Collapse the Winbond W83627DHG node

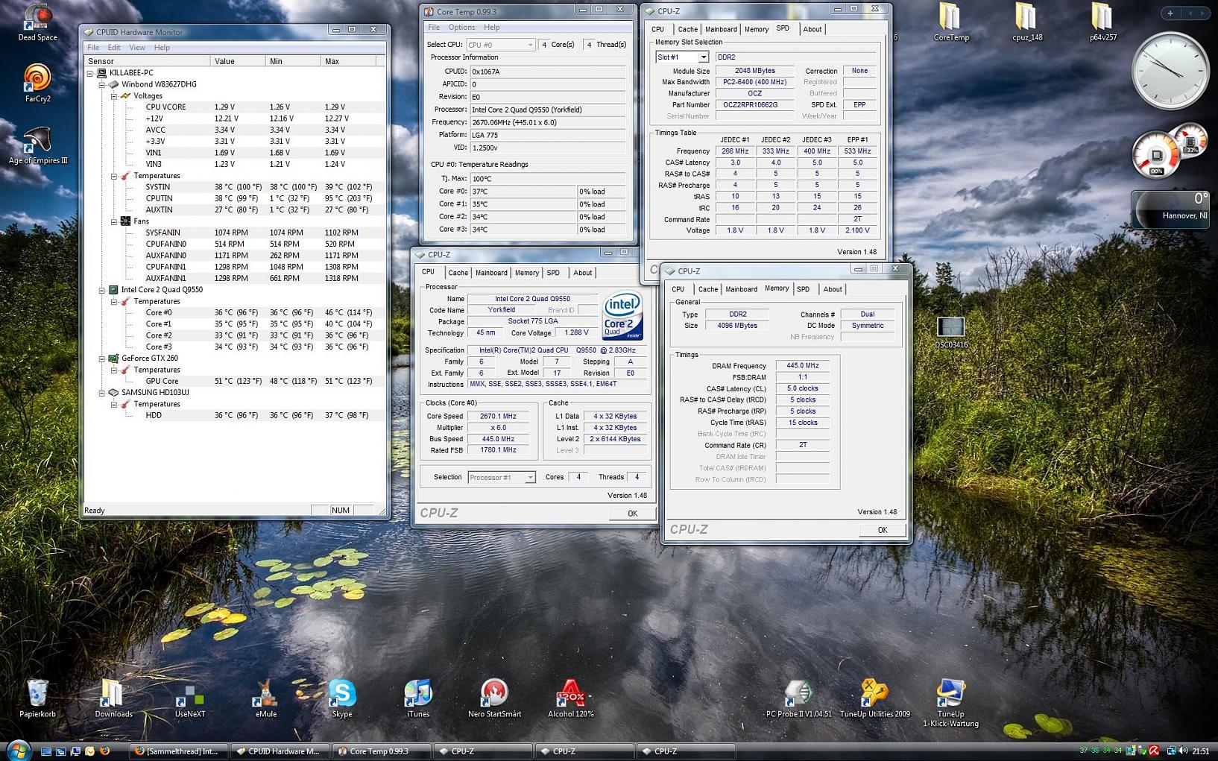pos(102,84)
